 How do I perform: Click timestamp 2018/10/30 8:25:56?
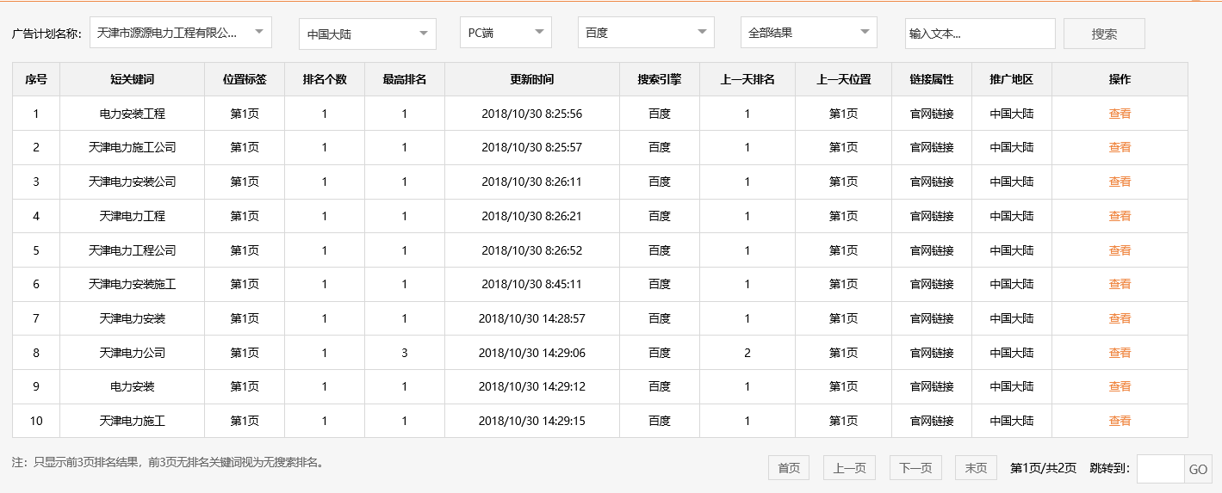coord(532,114)
